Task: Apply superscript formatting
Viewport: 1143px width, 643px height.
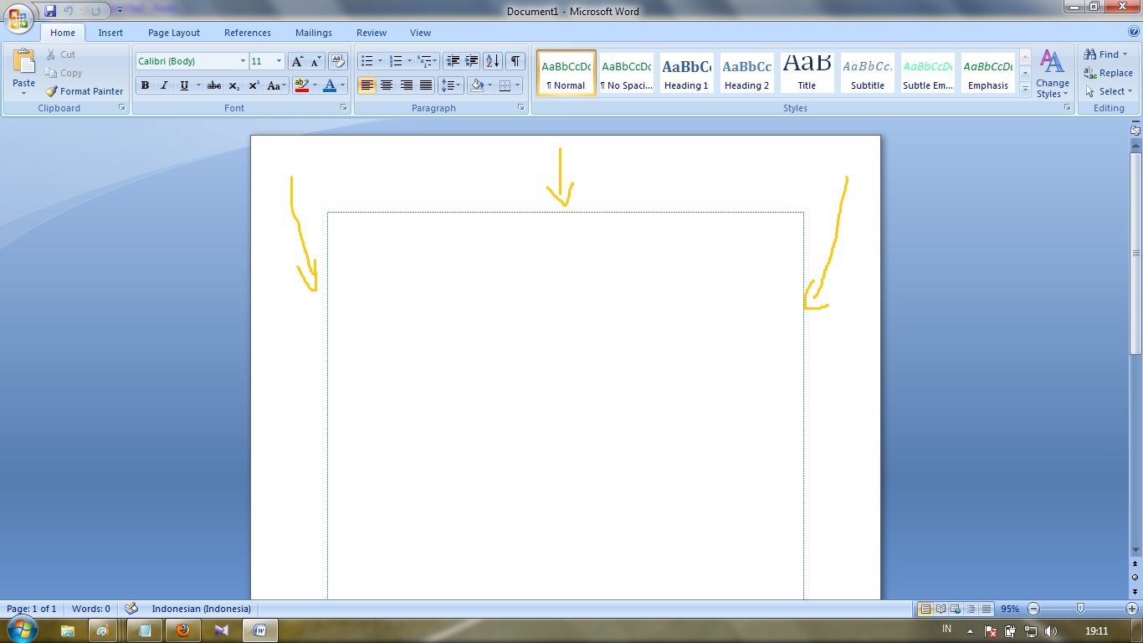Action: pos(254,85)
